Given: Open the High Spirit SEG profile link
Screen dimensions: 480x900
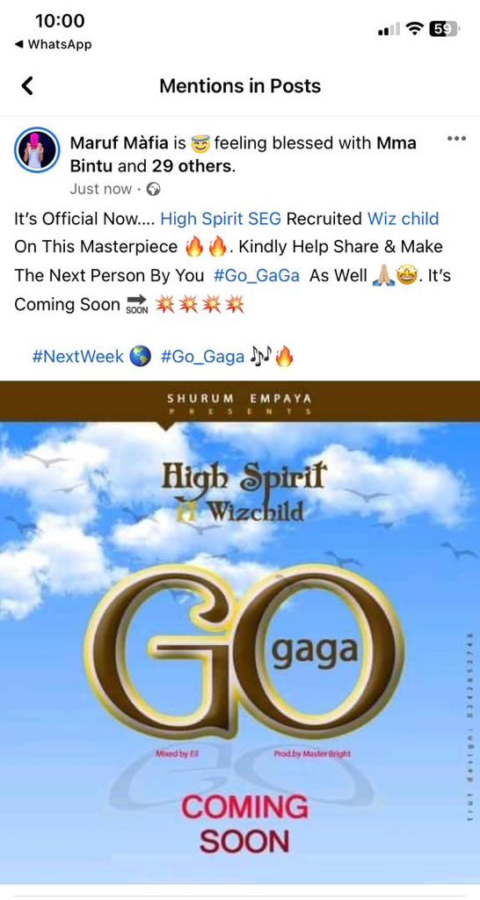Looking at the screenshot, I should point(221,218).
